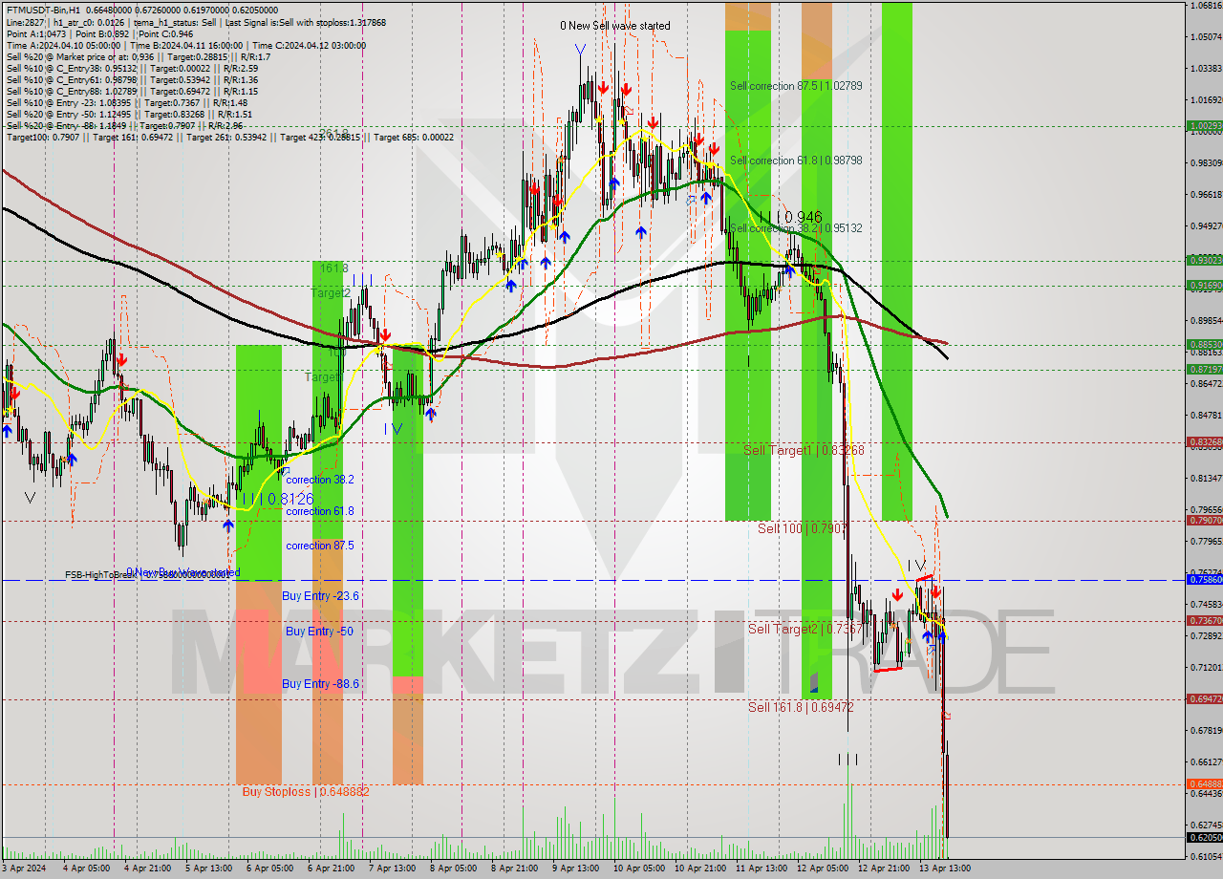Click the 'Sell %20 @ Market price' info line
This screenshot has height=879, width=1223.
click(139, 56)
